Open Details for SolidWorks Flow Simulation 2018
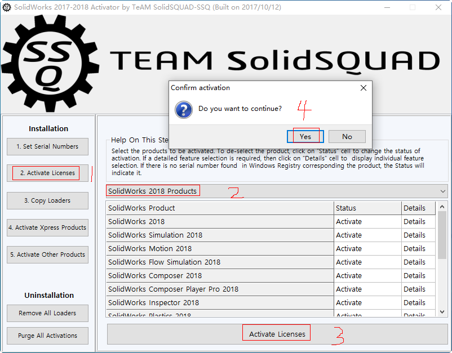 click(418, 262)
